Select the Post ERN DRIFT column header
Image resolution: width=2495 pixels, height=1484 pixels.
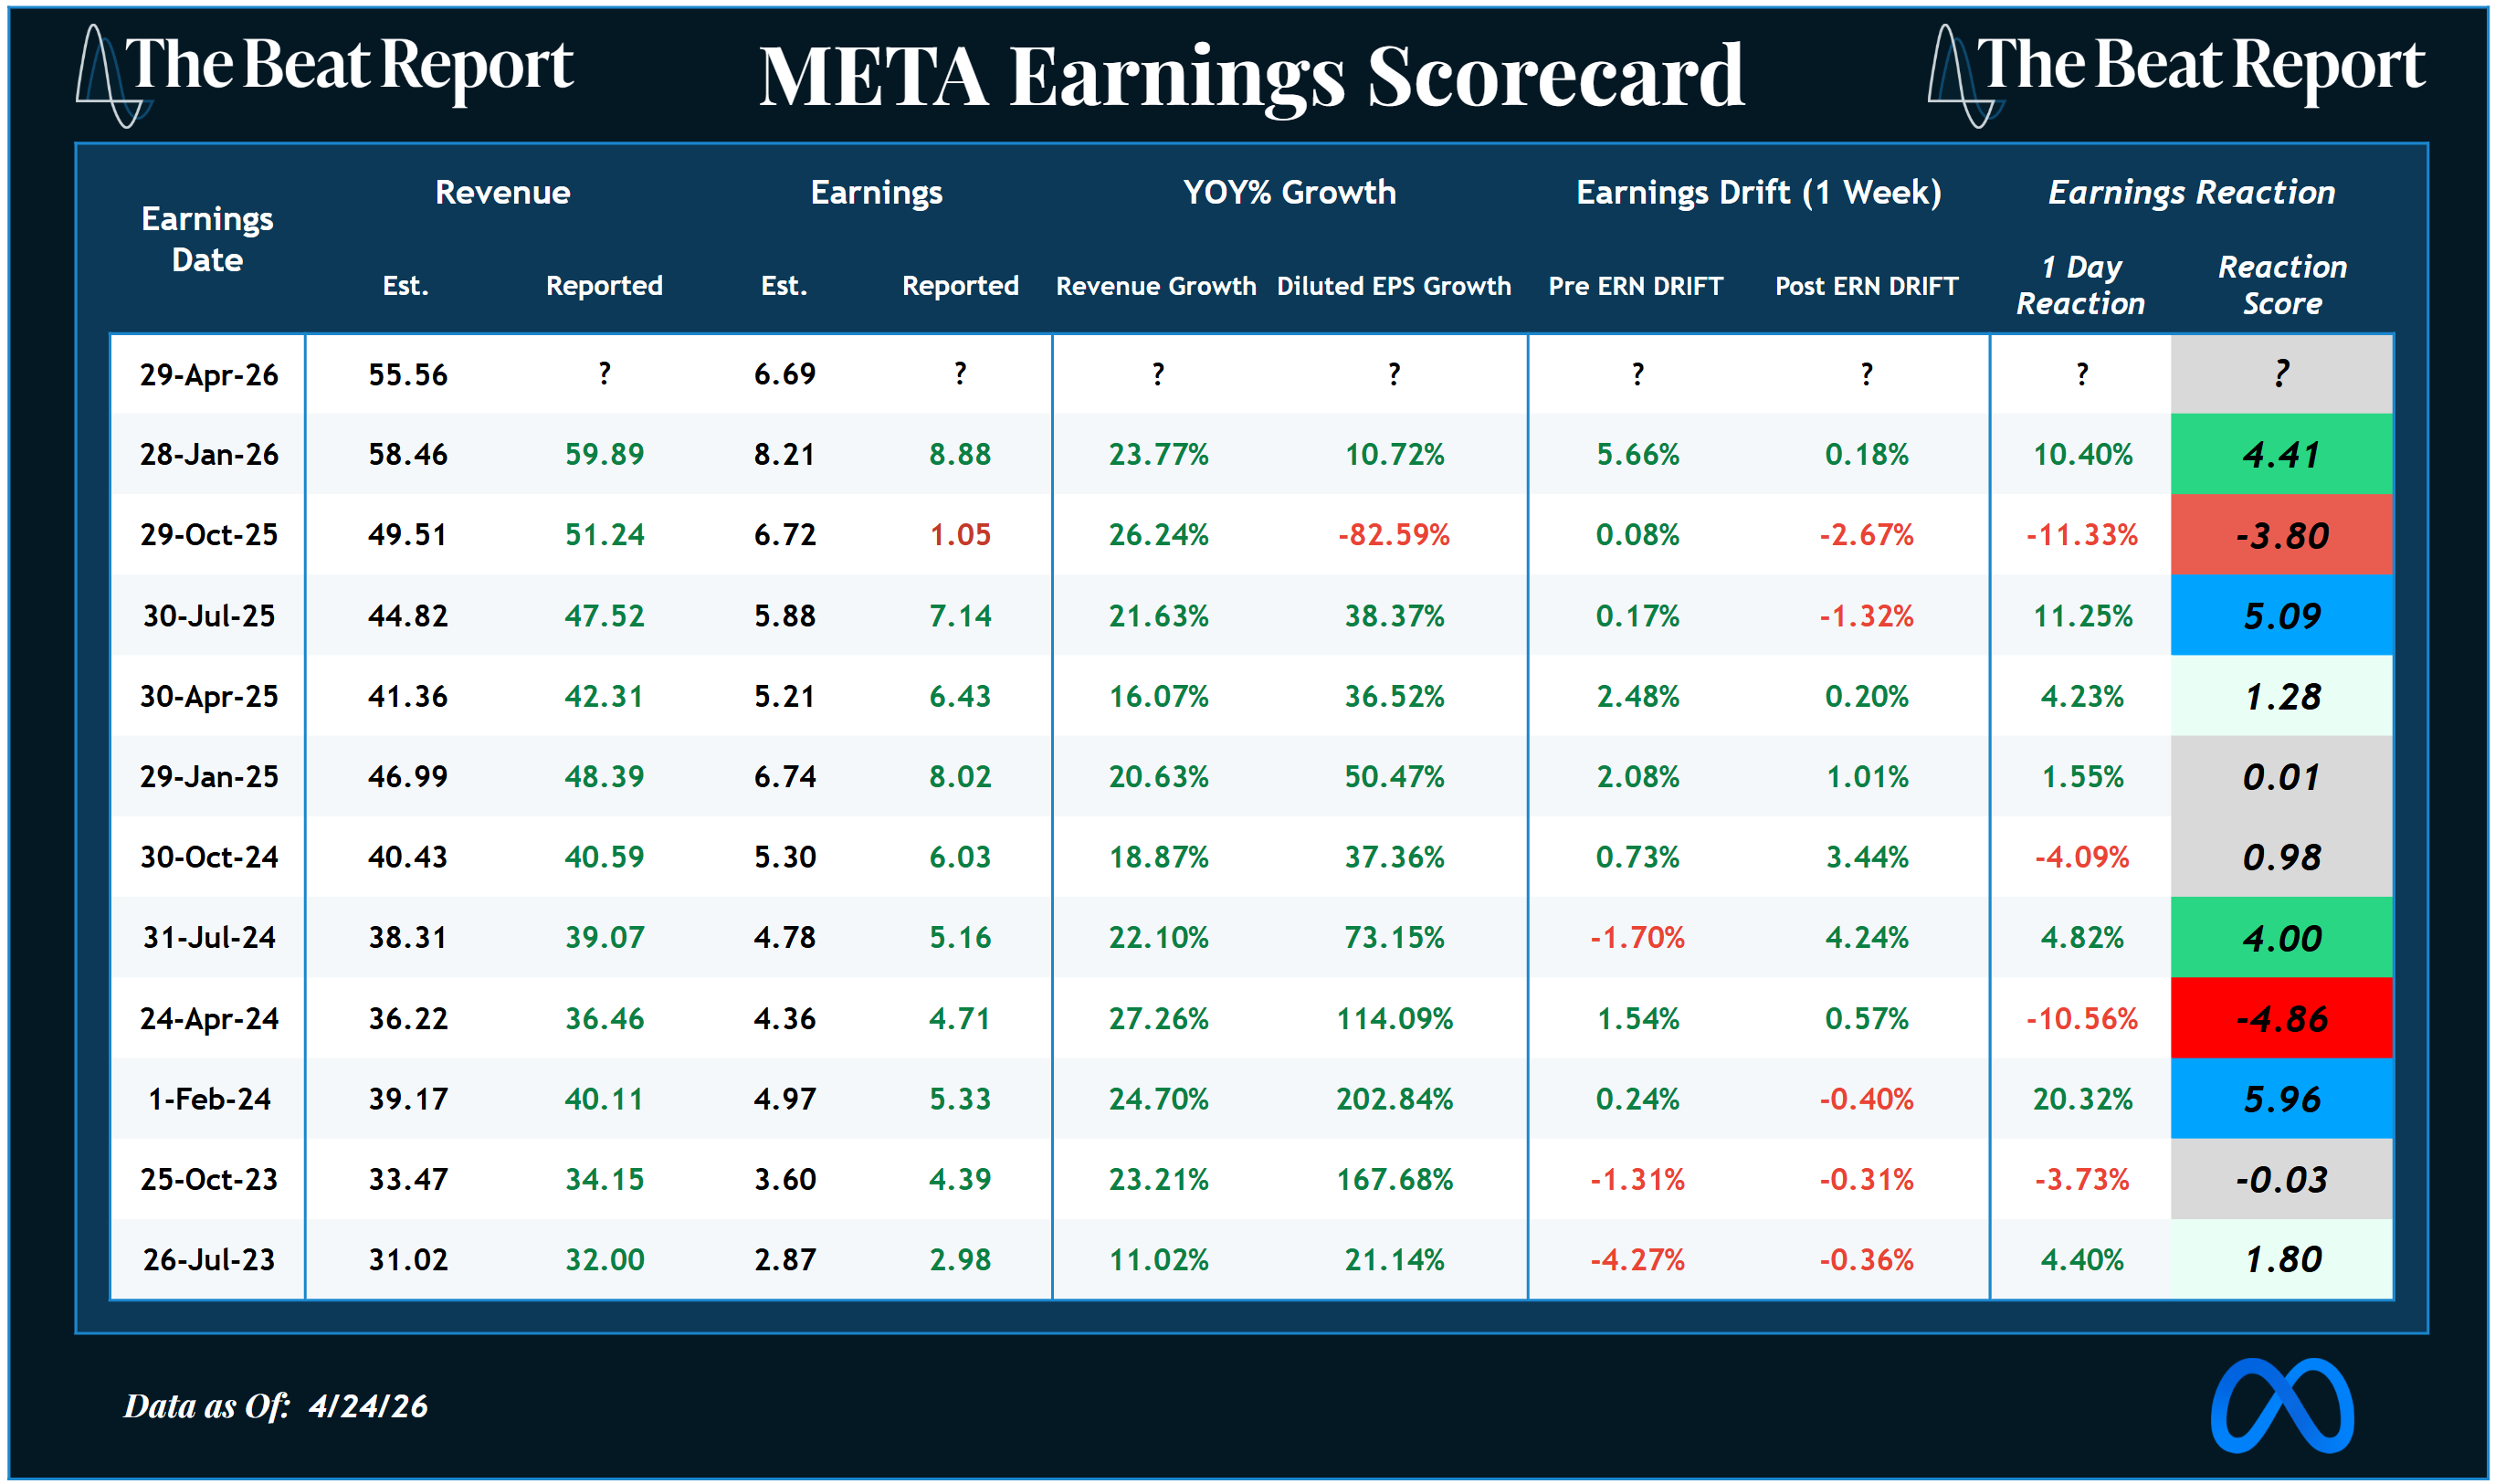tap(1866, 286)
